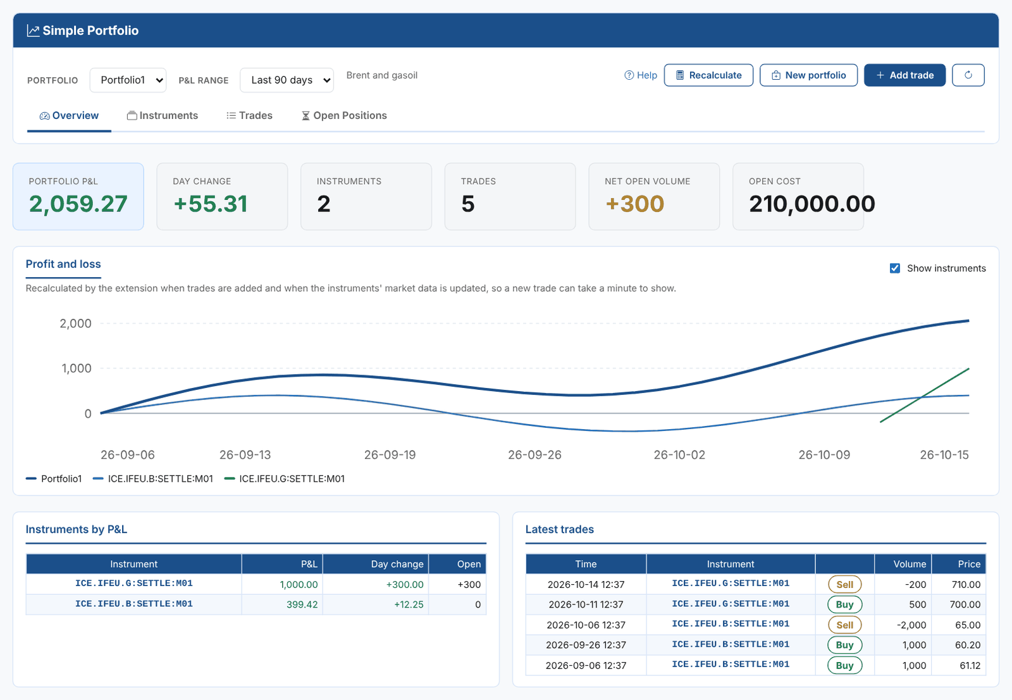Click the Help question mark icon
The width and height of the screenshot is (1012, 700).
pos(629,75)
